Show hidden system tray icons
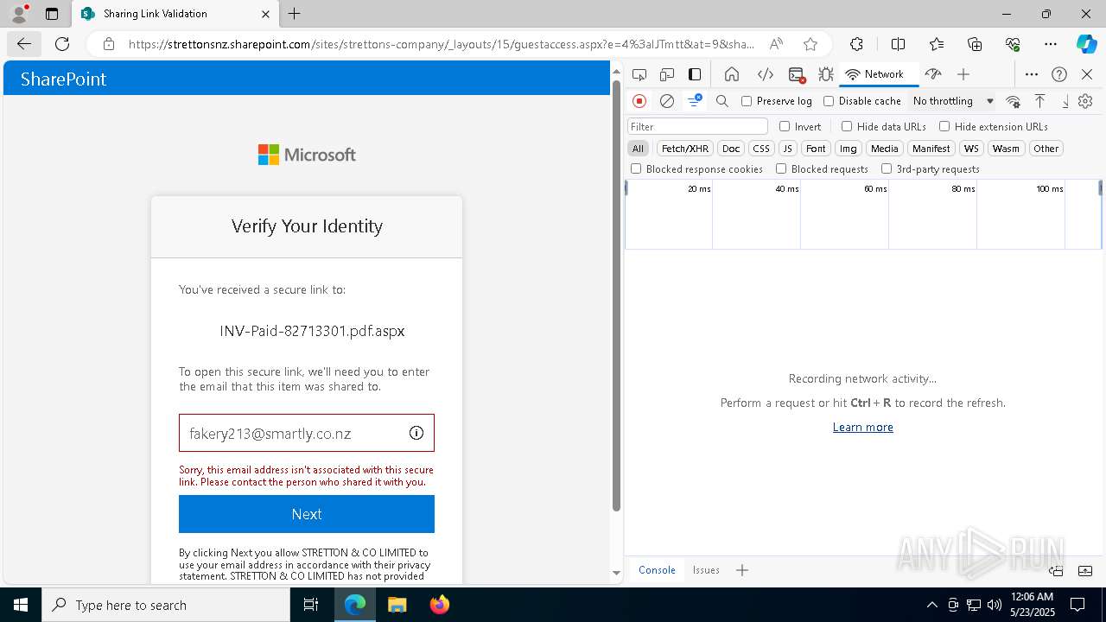Image resolution: width=1106 pixels, height=622 pixels. pos(931,605)
